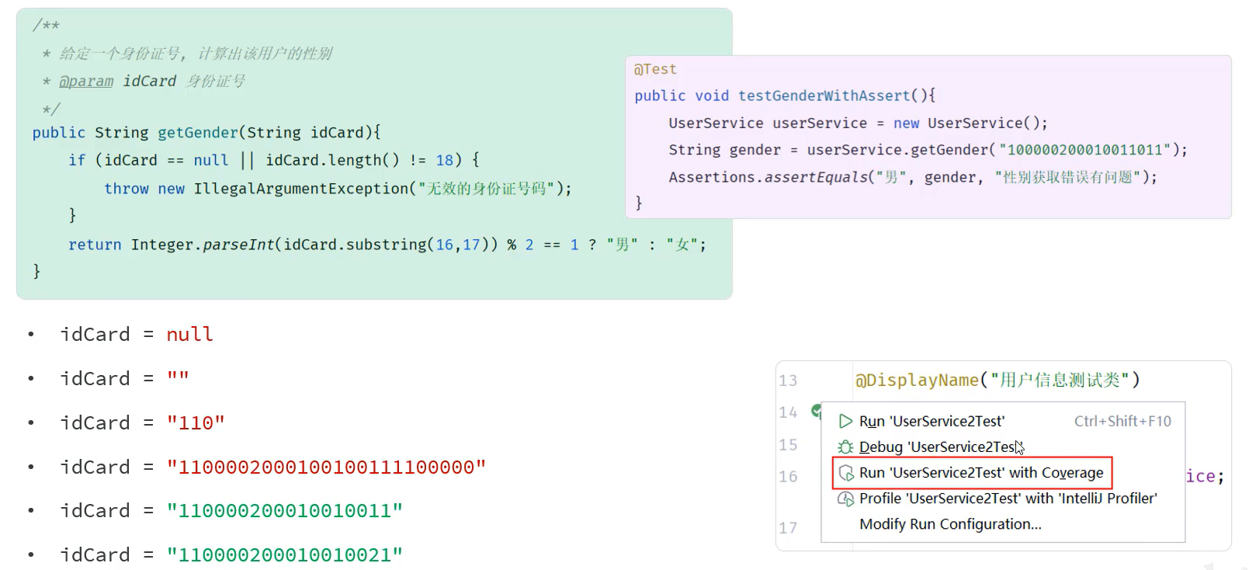Click the getGender method name in declaration
The width and height of the screenshot is (1249, 570).
[x=198, y=133]
